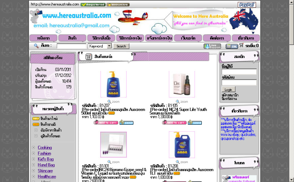Zoom the B1-105 Super Life Youth image
Image resolution: width=294 pixels, height=182 pixels.
(182, 102)
